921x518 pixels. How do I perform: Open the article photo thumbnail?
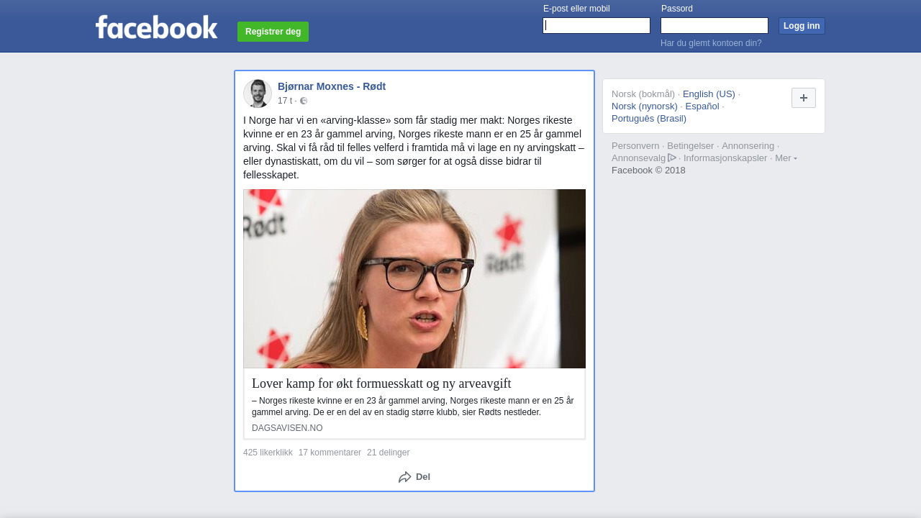(414, 279)
